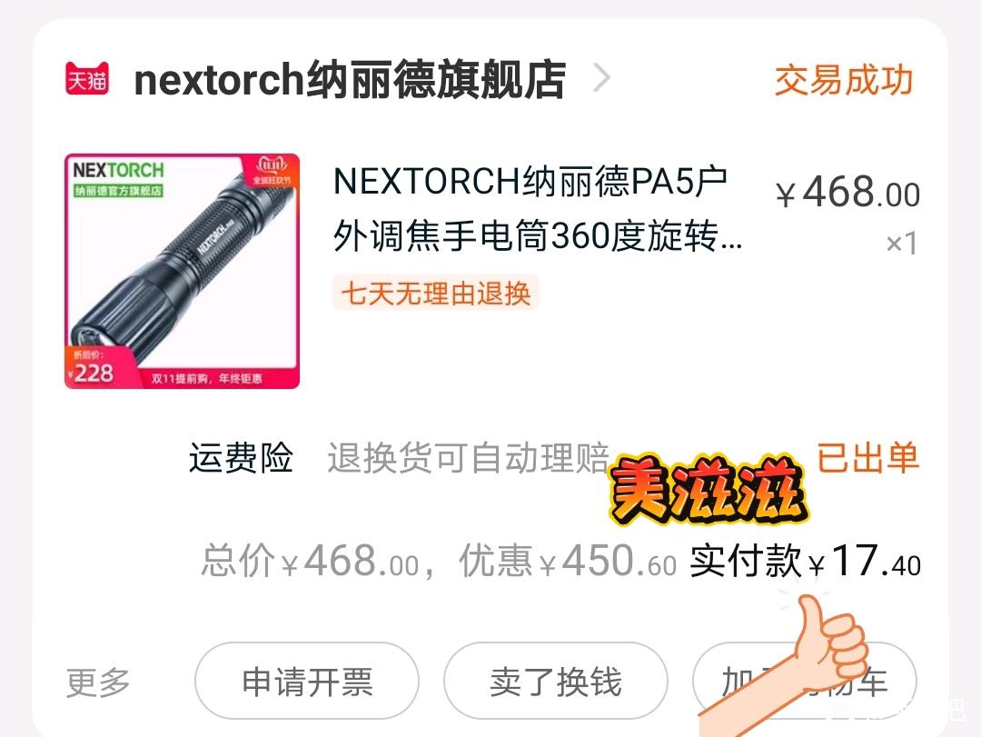Screen dimensions: 981x737
Task: Expand the 更多 more options menu
Action: 98,682
